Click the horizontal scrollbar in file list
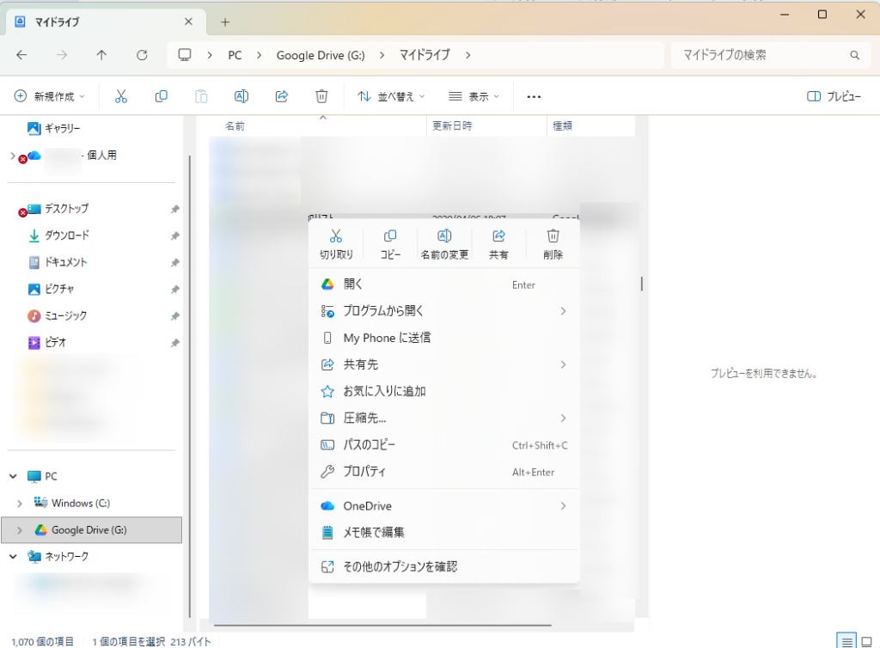The image size is (880, 648). click(382, 625)
